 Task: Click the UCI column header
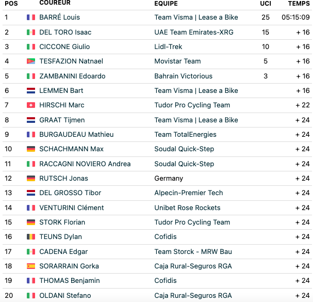point(266,4)
